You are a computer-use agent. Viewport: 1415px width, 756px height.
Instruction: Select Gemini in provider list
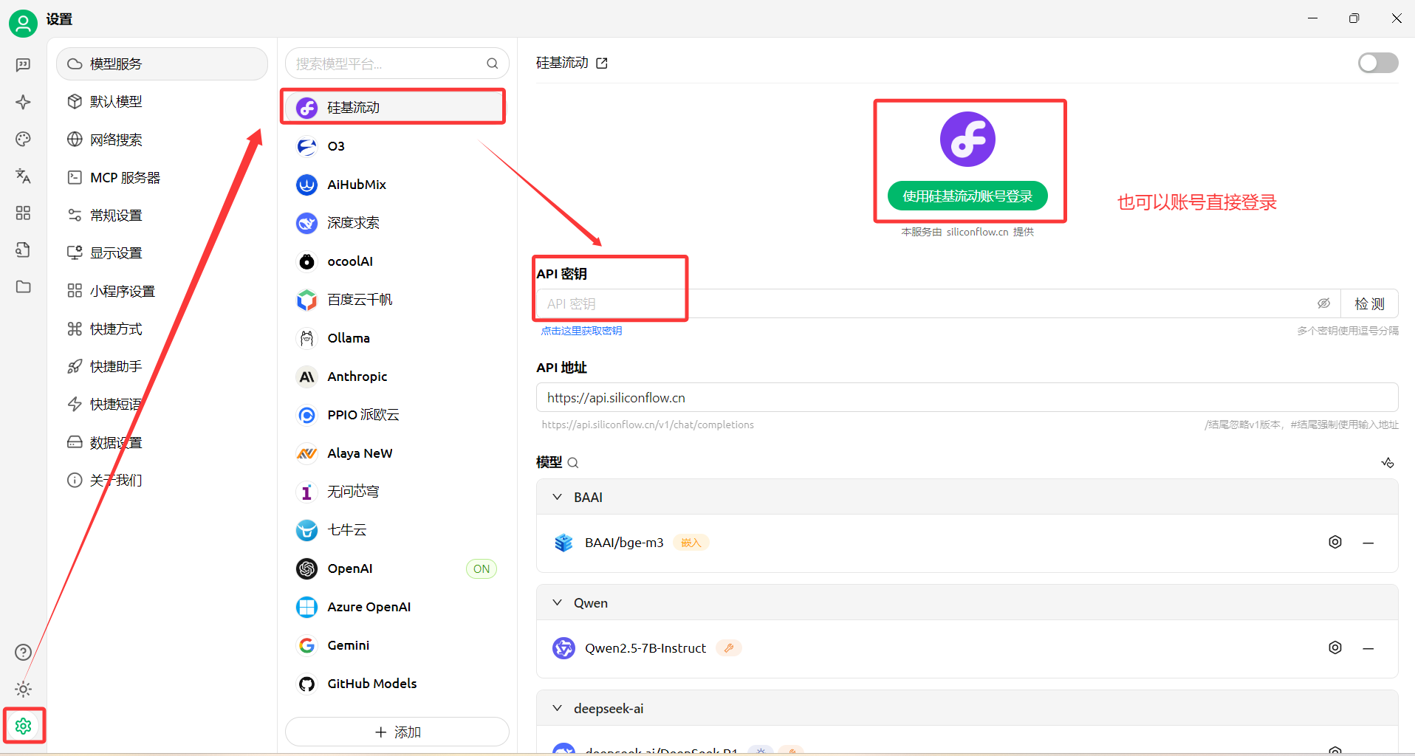pyautogui.click(x=397, y=645)
